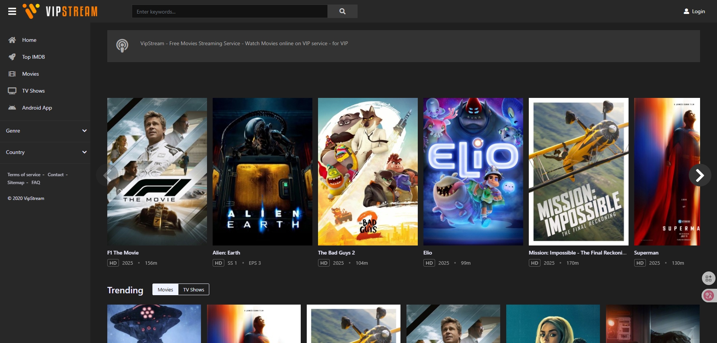Viewport: 717px width, 343px height.
Task: Click the QR code grid floating icon
Action: [708, 278]
